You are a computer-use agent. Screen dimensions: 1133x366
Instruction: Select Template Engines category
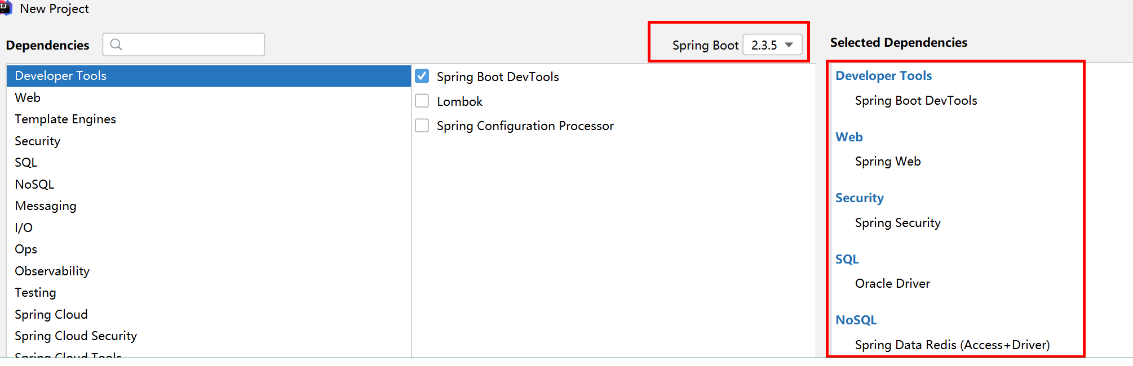coord(65,119)
